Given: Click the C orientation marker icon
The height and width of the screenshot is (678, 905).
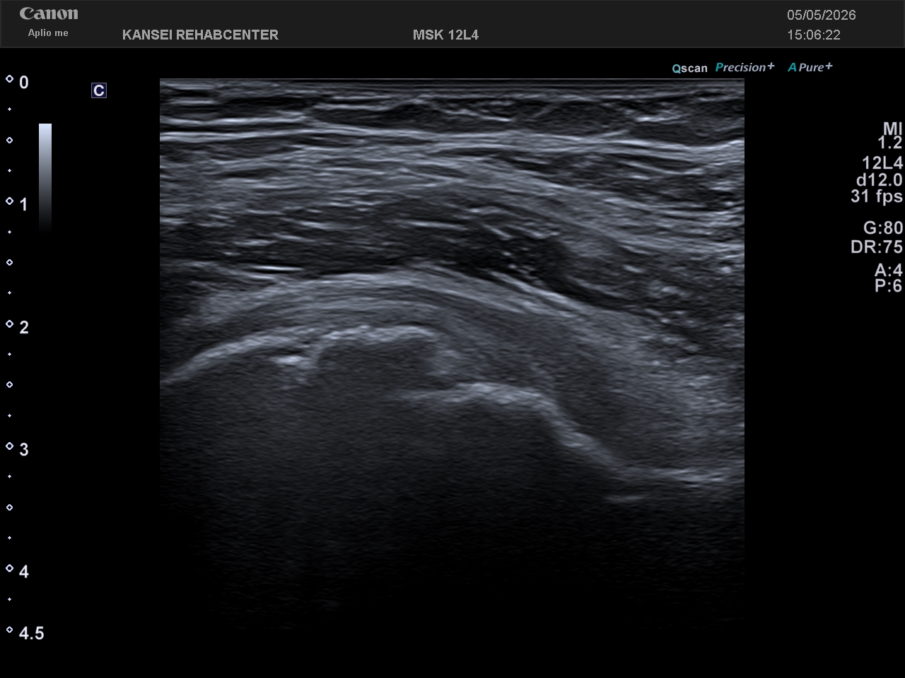Looking at the screenshot, I should point(99,90).
